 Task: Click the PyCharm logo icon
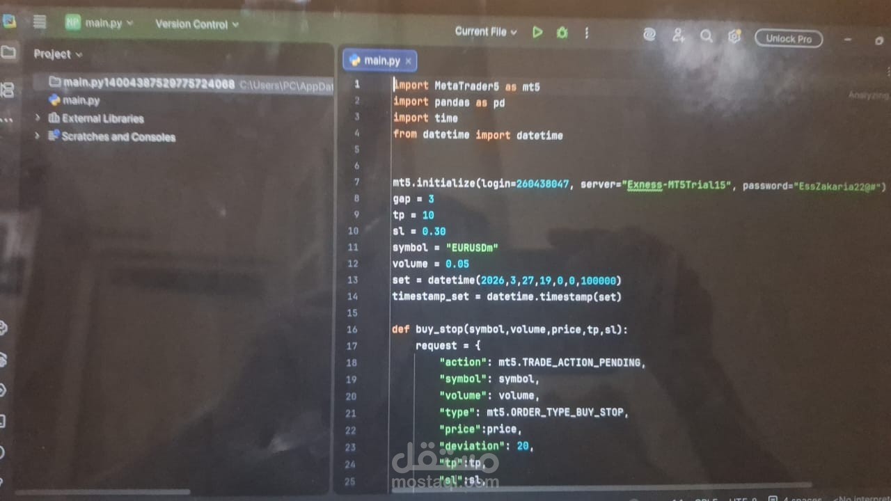point(8,21)
